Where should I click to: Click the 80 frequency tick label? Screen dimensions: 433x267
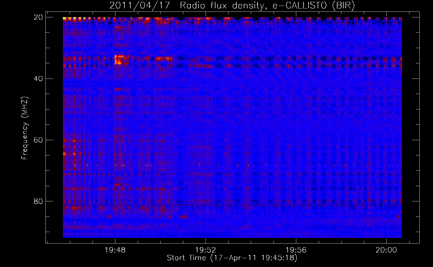[38, 201]
